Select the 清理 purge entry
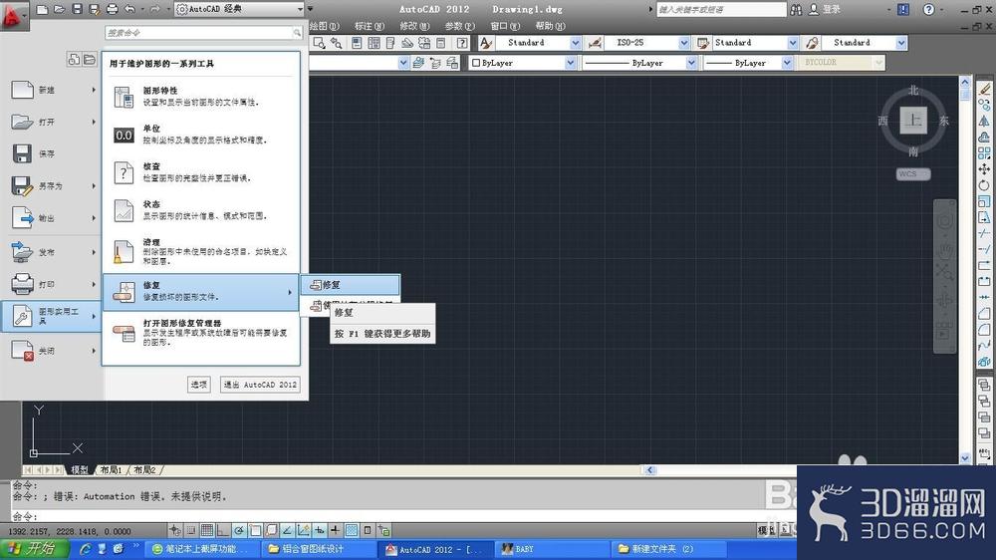Viewport: 996px width, 560px height. click(x=201, y=252)
